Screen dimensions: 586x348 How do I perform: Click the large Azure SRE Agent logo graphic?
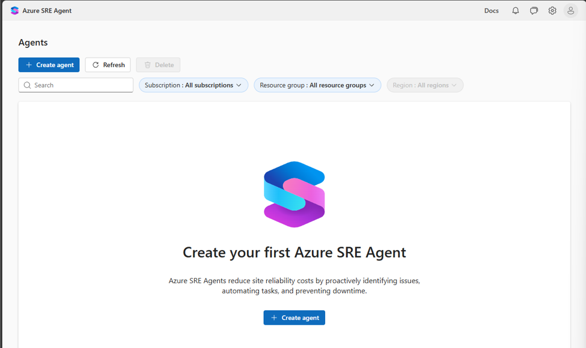[x=294, y=194]
